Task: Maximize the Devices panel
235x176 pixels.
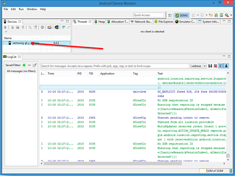Action: 67,21
